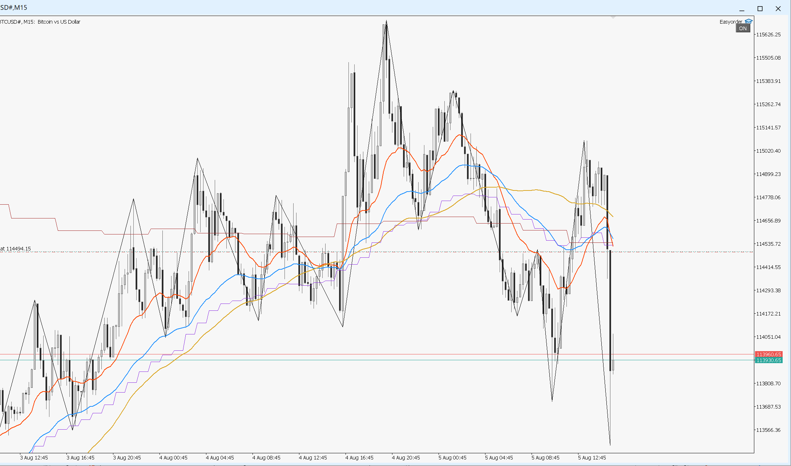The width and height of the screenshot is (791, 466).
Task: Click the gray chart shift triangle marker
Action: 613,17
